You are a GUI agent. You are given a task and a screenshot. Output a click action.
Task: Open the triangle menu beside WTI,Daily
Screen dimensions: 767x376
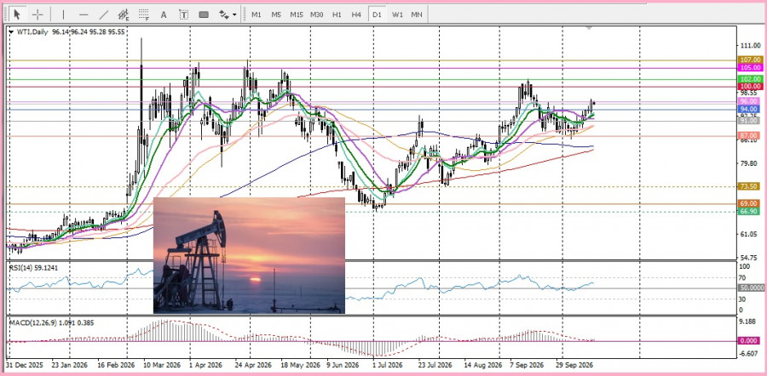[11, 31]
